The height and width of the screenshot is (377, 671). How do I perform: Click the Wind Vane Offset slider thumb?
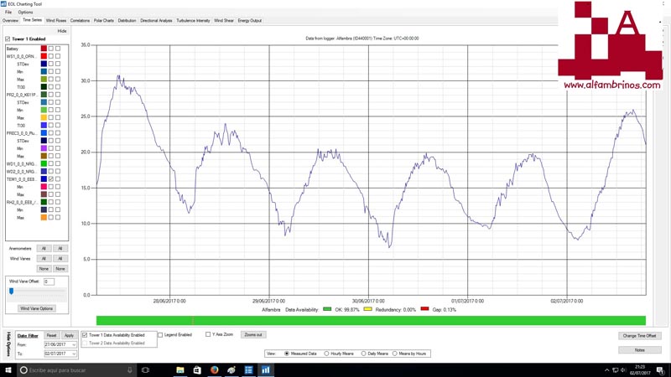tap(12, 291)
